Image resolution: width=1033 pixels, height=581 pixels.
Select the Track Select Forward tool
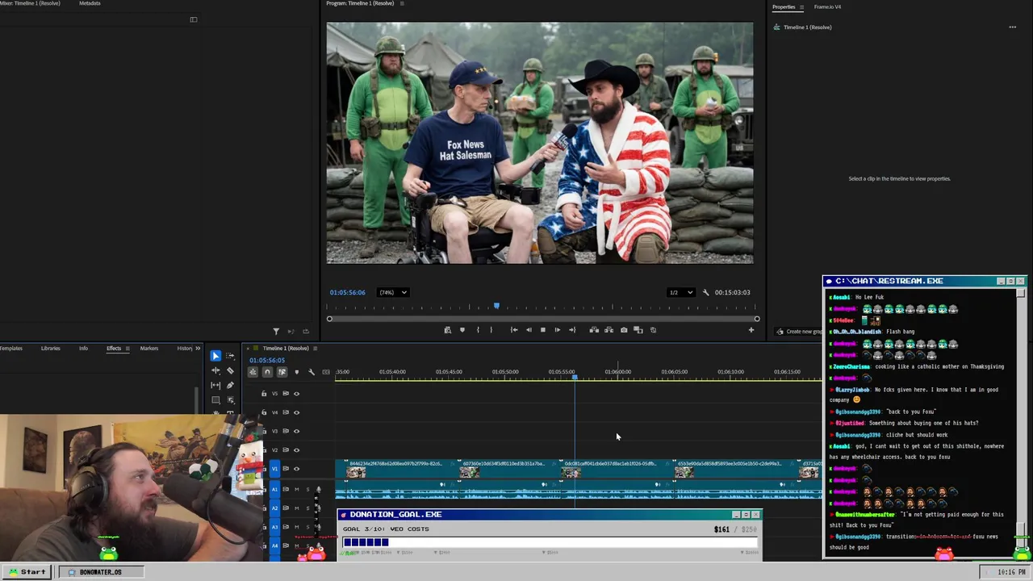point(230,356)
